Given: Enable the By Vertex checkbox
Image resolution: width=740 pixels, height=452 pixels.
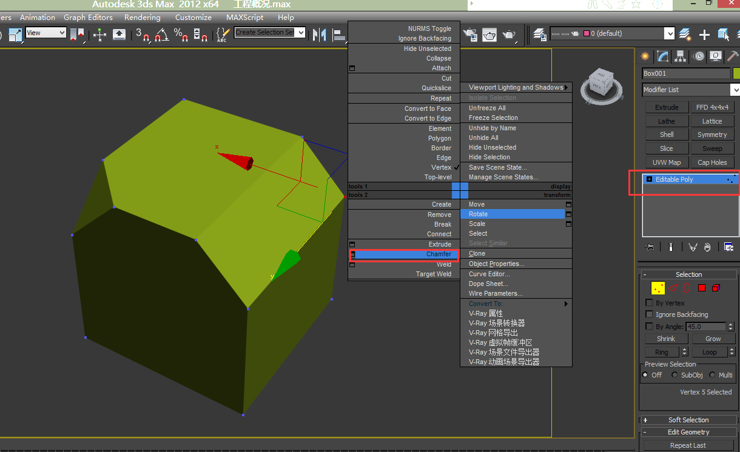Looking at the screenshot, I should pos(650,303).
